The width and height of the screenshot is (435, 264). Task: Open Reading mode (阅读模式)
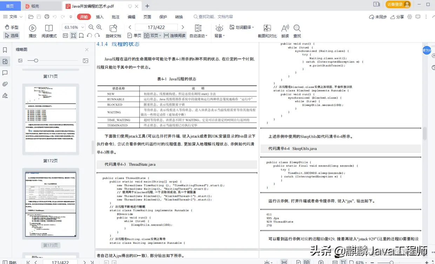[x=49, y=31]
